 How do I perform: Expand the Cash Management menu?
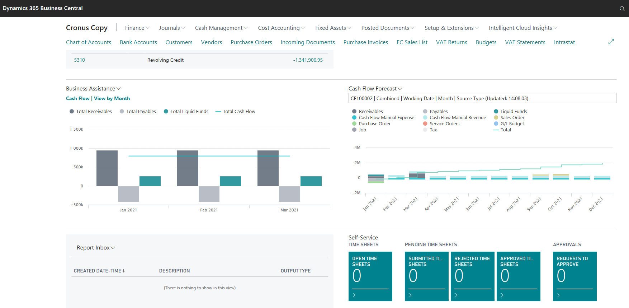click(x=221, y=28)
